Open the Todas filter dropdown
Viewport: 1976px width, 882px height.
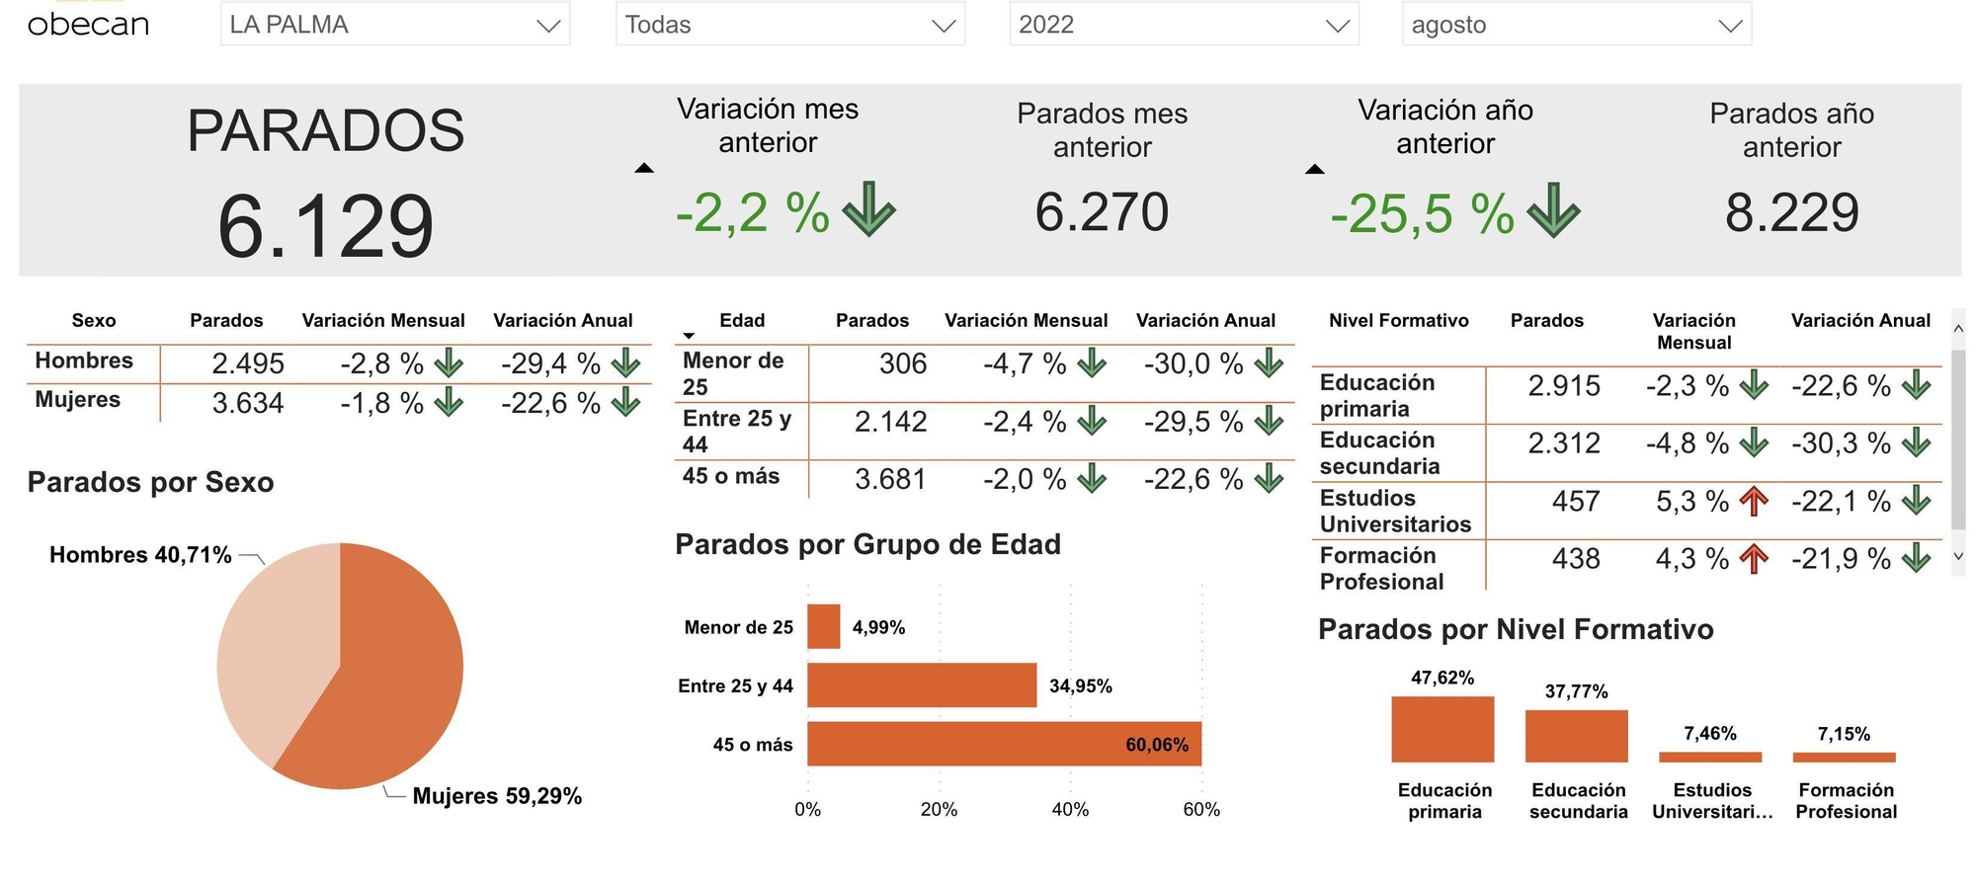point(789,25)
